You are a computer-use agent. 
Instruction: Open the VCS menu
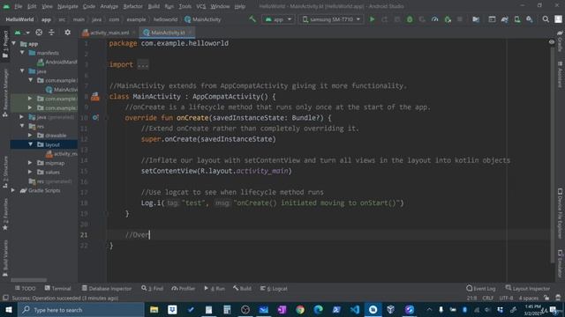201,6
